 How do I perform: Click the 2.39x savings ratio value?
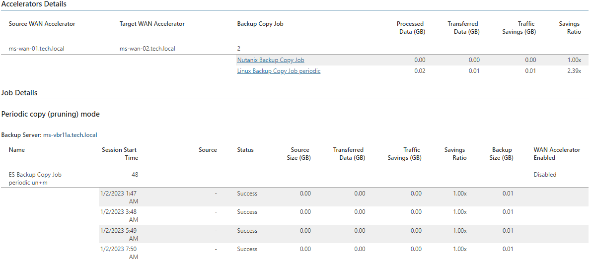(x=574, y=70)
